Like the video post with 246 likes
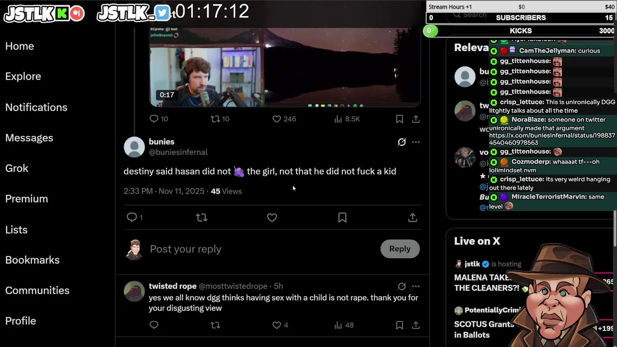Image resolution: width=617 pixels, height=347 pixels. pyautogui.click(x=277, y=119)
